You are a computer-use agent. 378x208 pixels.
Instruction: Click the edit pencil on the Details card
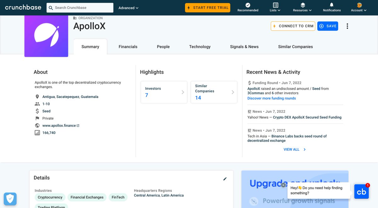(225, 179)
